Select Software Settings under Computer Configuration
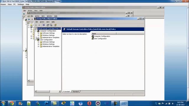Viewport: 189px width, 106px height. [48, 33]
